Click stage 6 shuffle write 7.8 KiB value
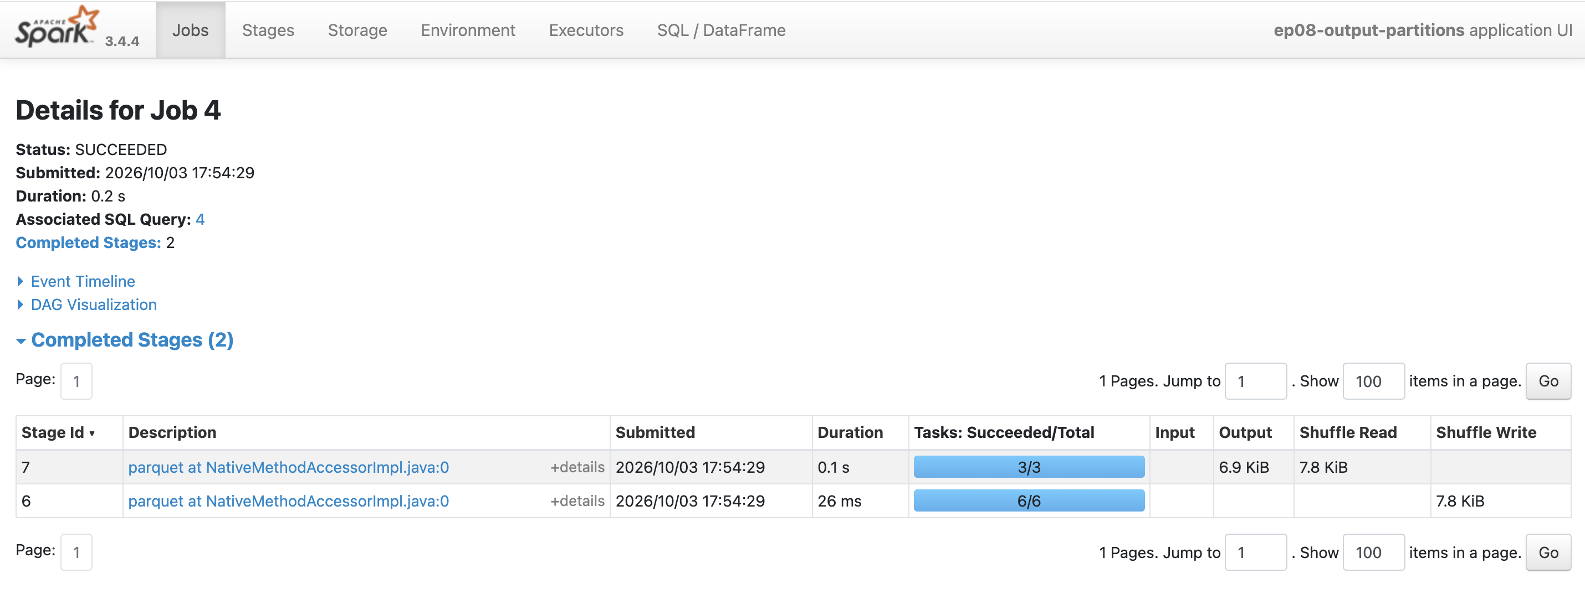The width and height of the screenshot is (1585, 599). coord(1460,502)
